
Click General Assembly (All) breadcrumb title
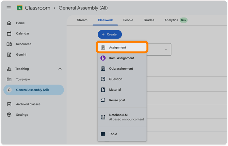point(83,8)
